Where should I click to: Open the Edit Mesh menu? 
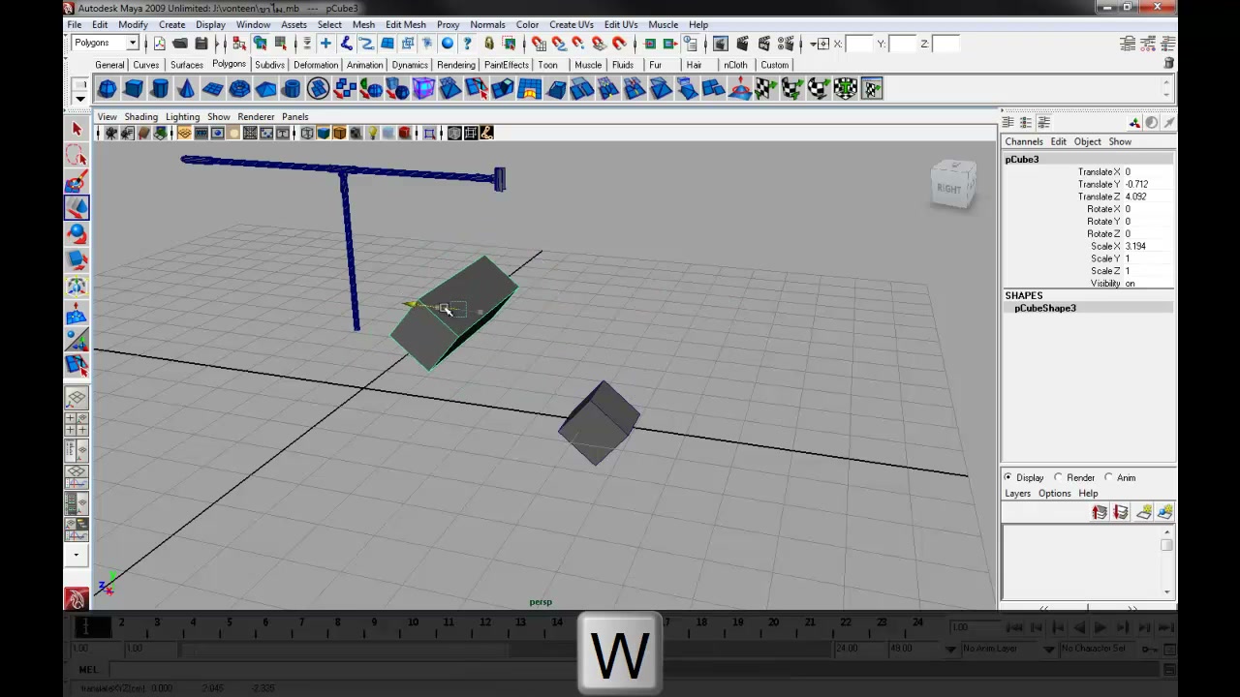(x=405, y=24)
